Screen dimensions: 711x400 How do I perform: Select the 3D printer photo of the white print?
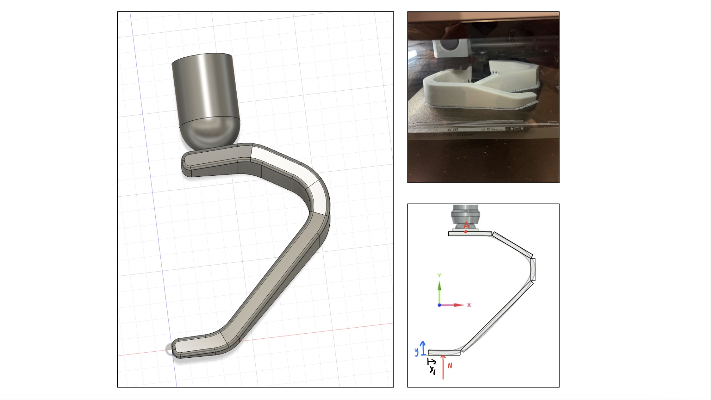483,97
